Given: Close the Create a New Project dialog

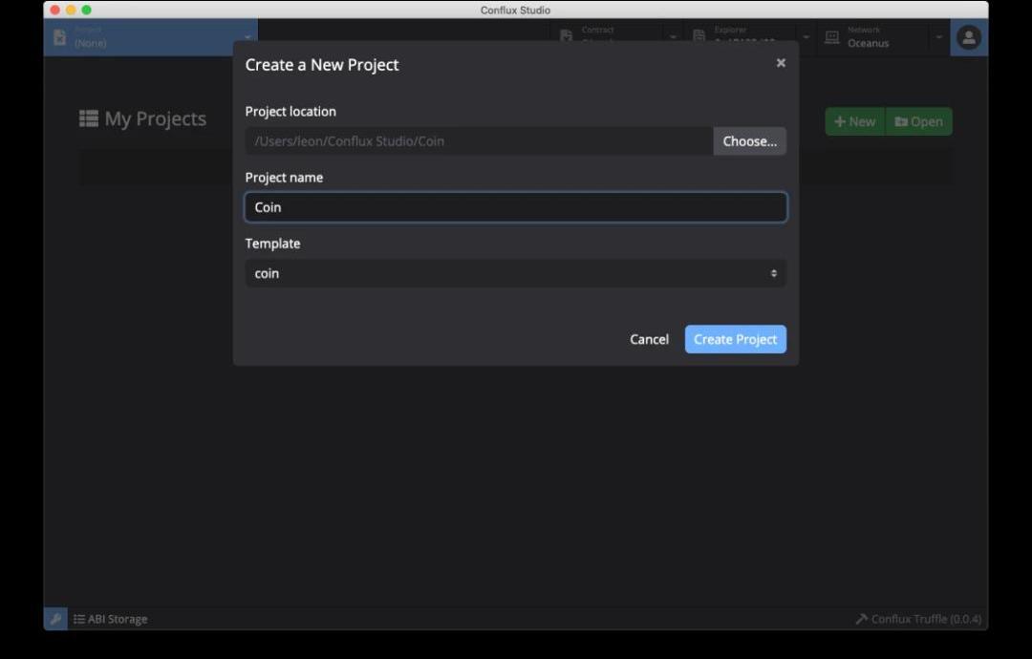Looking at the screenshot, I should [781, 63].
